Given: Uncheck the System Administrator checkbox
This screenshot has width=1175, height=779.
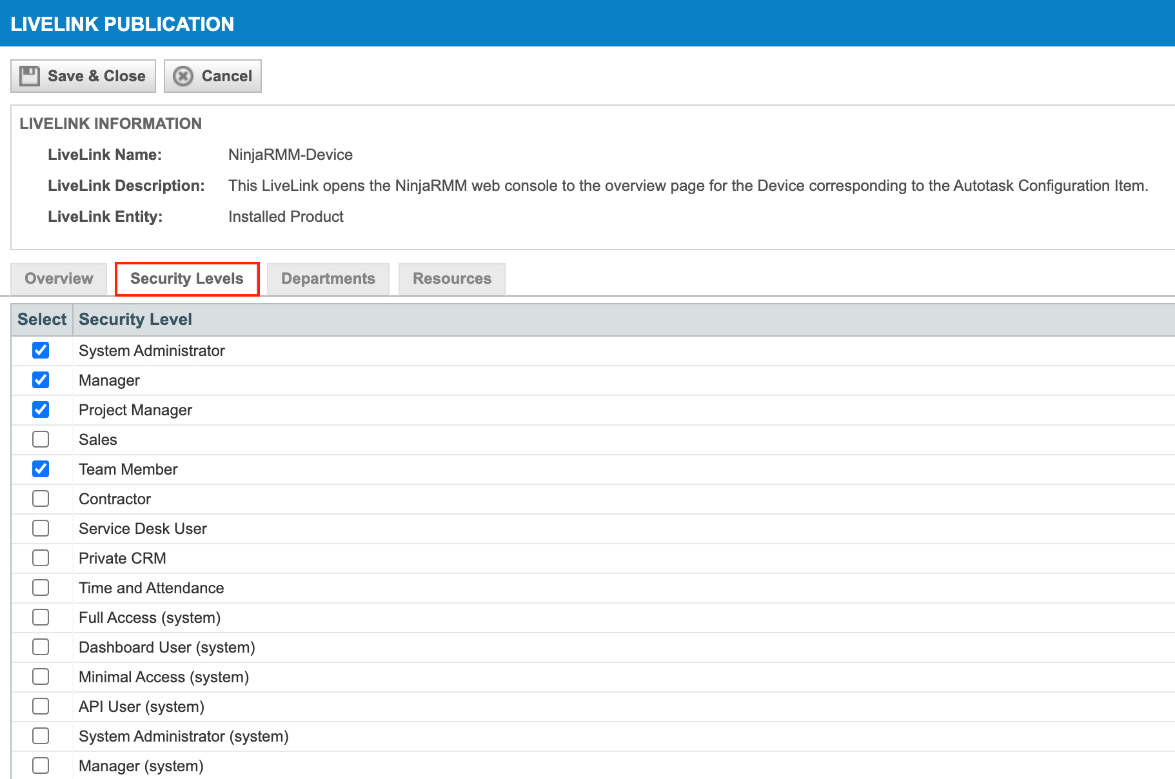Looking at the screenshot, I should [x=41, y=350].
